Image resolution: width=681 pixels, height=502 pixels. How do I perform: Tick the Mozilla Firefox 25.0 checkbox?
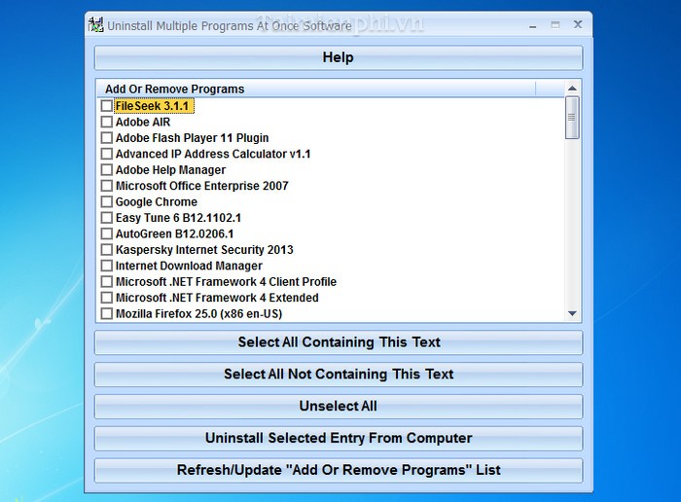tap(106, 313)
